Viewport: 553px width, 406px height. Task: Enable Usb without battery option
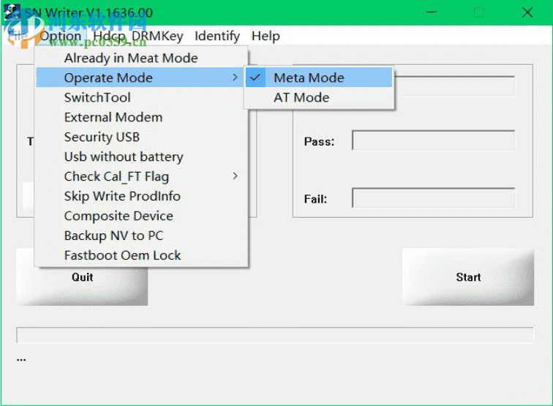click(x=140, y=157)
